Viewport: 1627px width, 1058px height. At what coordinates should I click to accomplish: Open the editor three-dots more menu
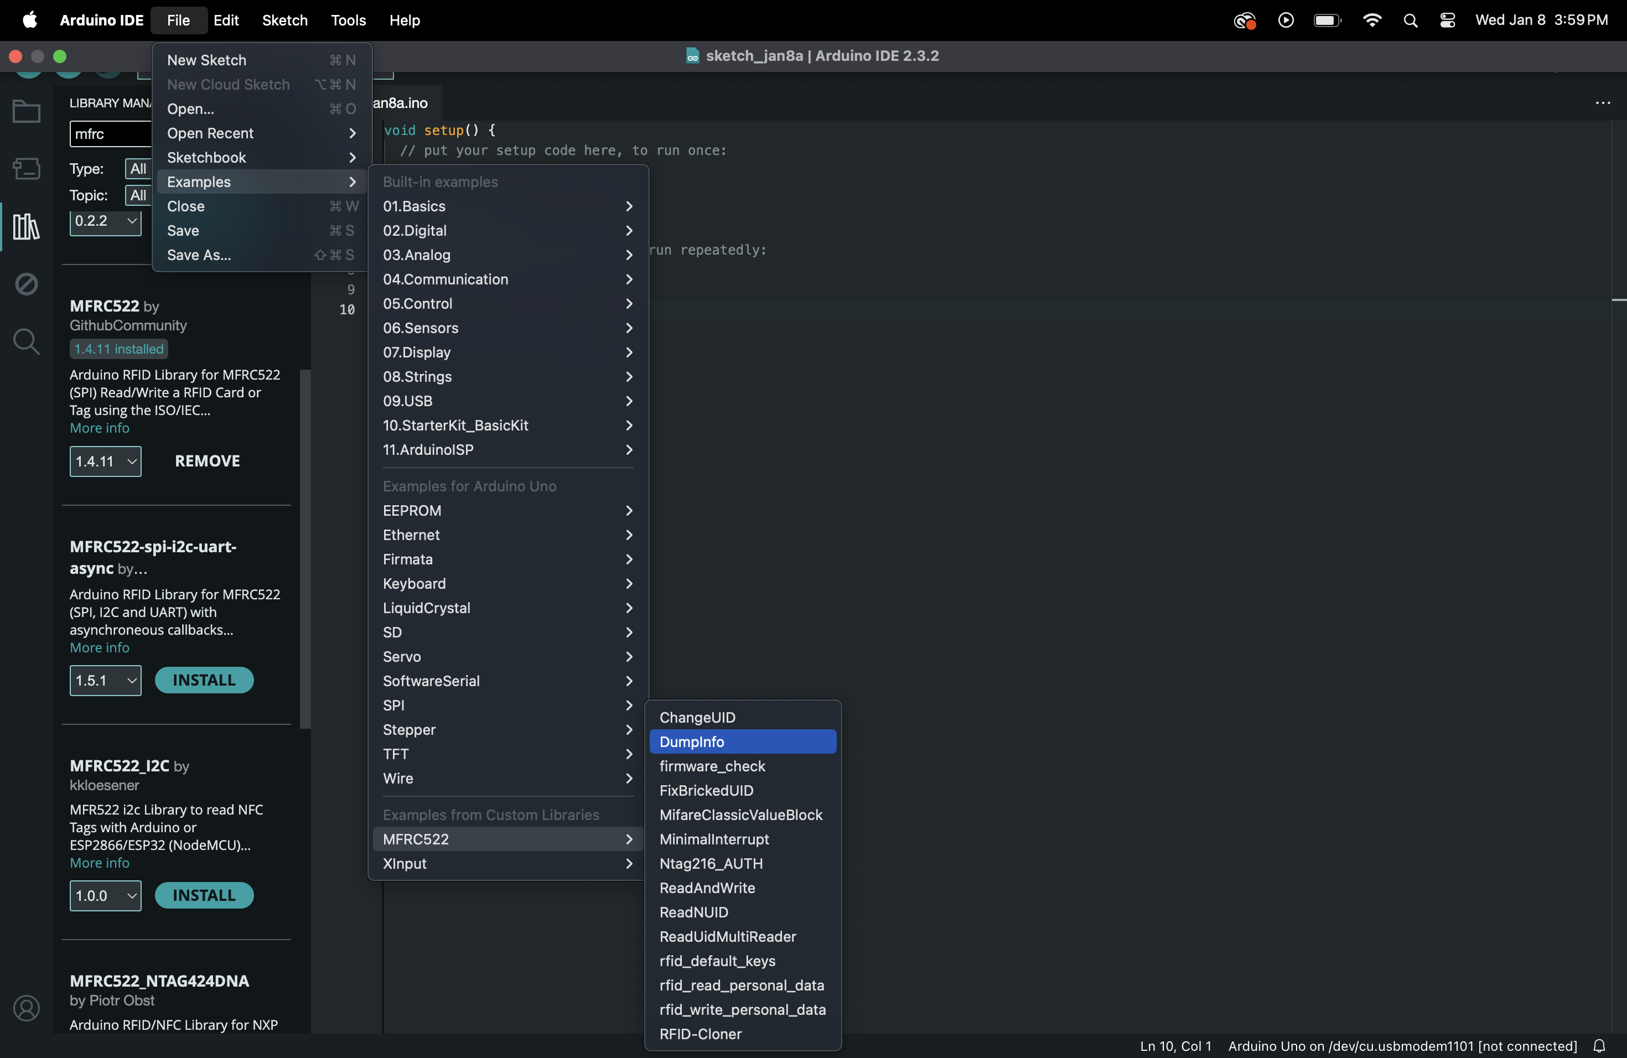(x=1603, y=103)
